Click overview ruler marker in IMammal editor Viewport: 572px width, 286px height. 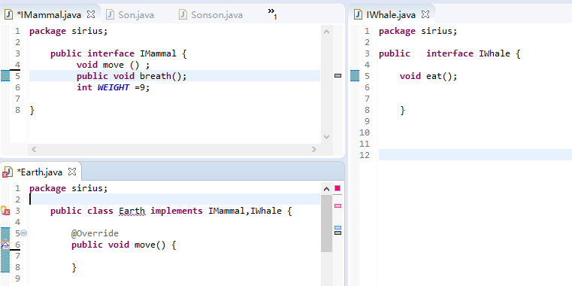[x=337, y=75]
